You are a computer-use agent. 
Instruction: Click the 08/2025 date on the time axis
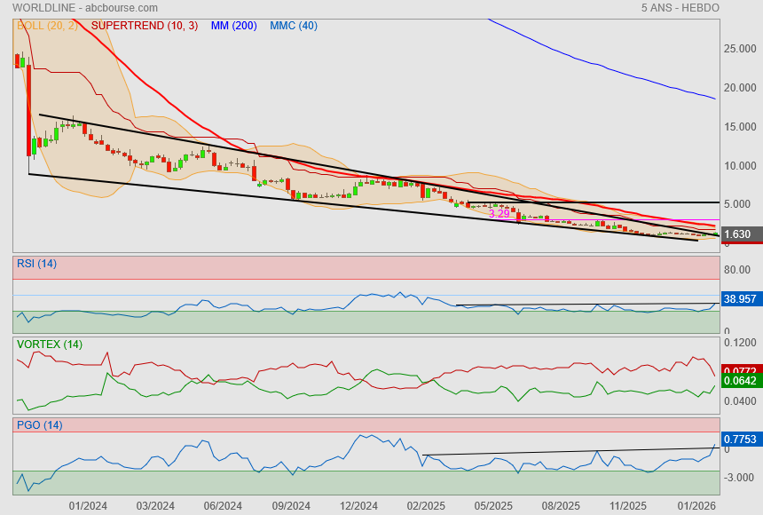[x=561, y=506]
